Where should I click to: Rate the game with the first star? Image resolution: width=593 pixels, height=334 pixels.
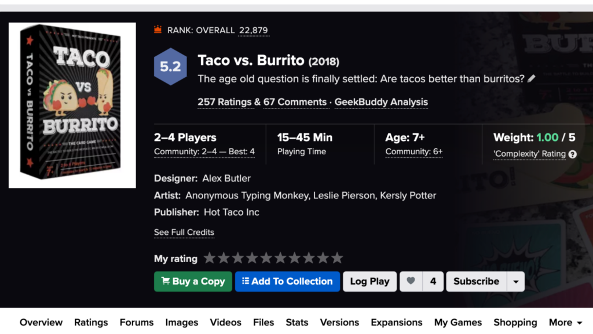pyautogui.click(x=210, y=258)
